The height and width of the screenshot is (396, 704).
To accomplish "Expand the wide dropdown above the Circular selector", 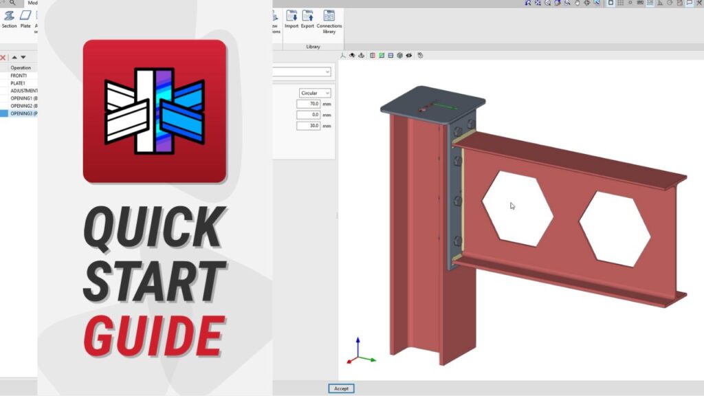I will pyautogui.click(x=302, y=71).
